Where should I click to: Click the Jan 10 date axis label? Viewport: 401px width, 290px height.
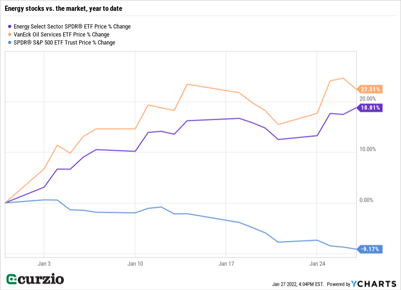(x=135, y=263)
